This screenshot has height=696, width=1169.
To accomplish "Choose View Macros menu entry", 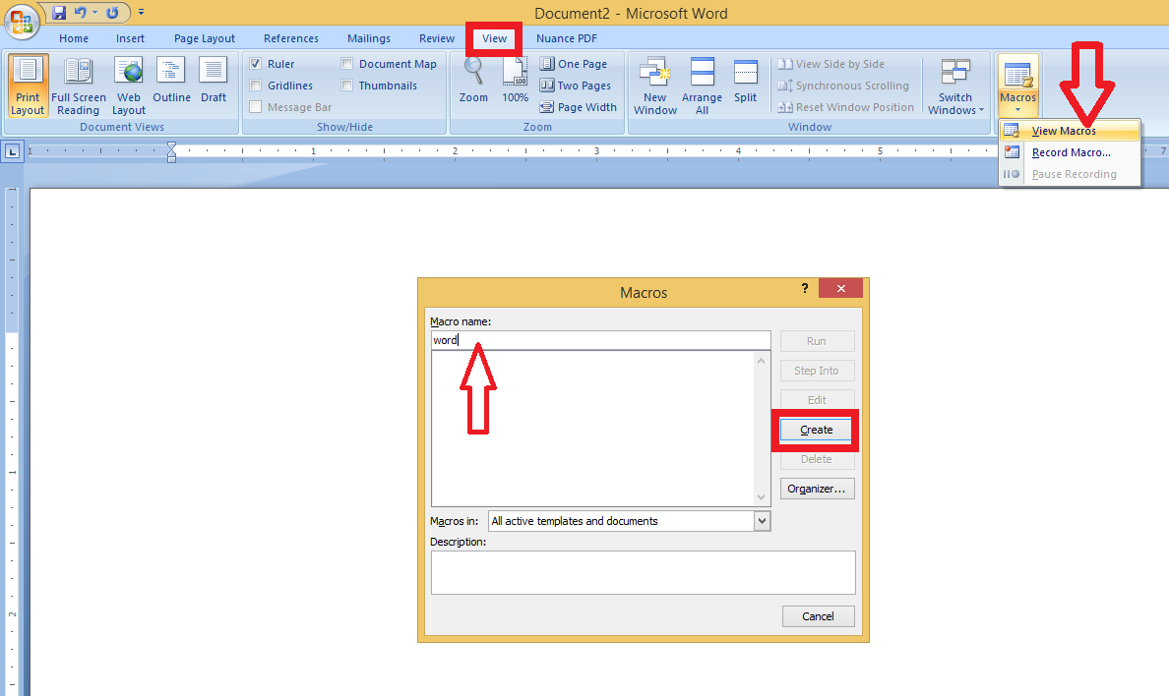I will pyautogui.click(x=1070, y=131).
